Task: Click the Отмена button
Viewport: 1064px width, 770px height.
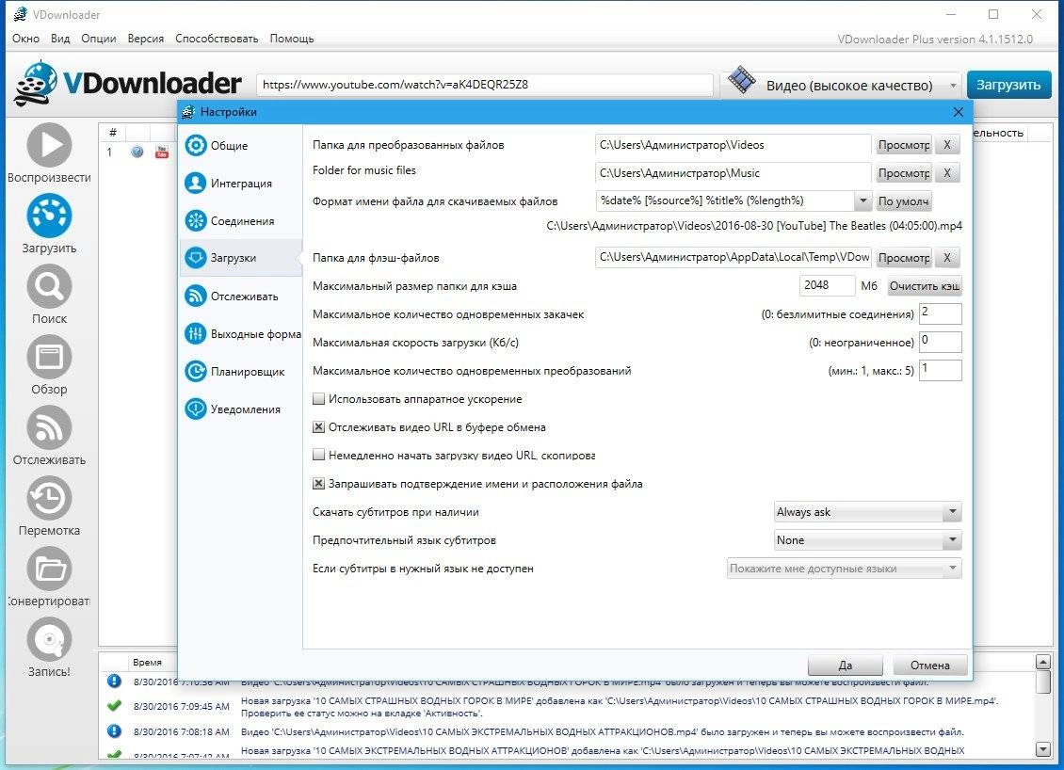Action: pos(929,665)
